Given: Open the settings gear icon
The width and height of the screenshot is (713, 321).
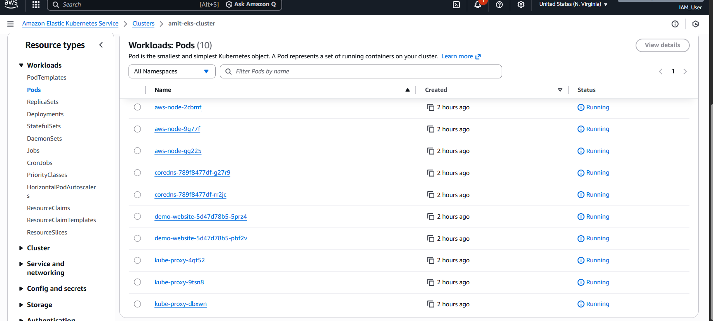Looking at the screenshot, I should pos(521,5).
